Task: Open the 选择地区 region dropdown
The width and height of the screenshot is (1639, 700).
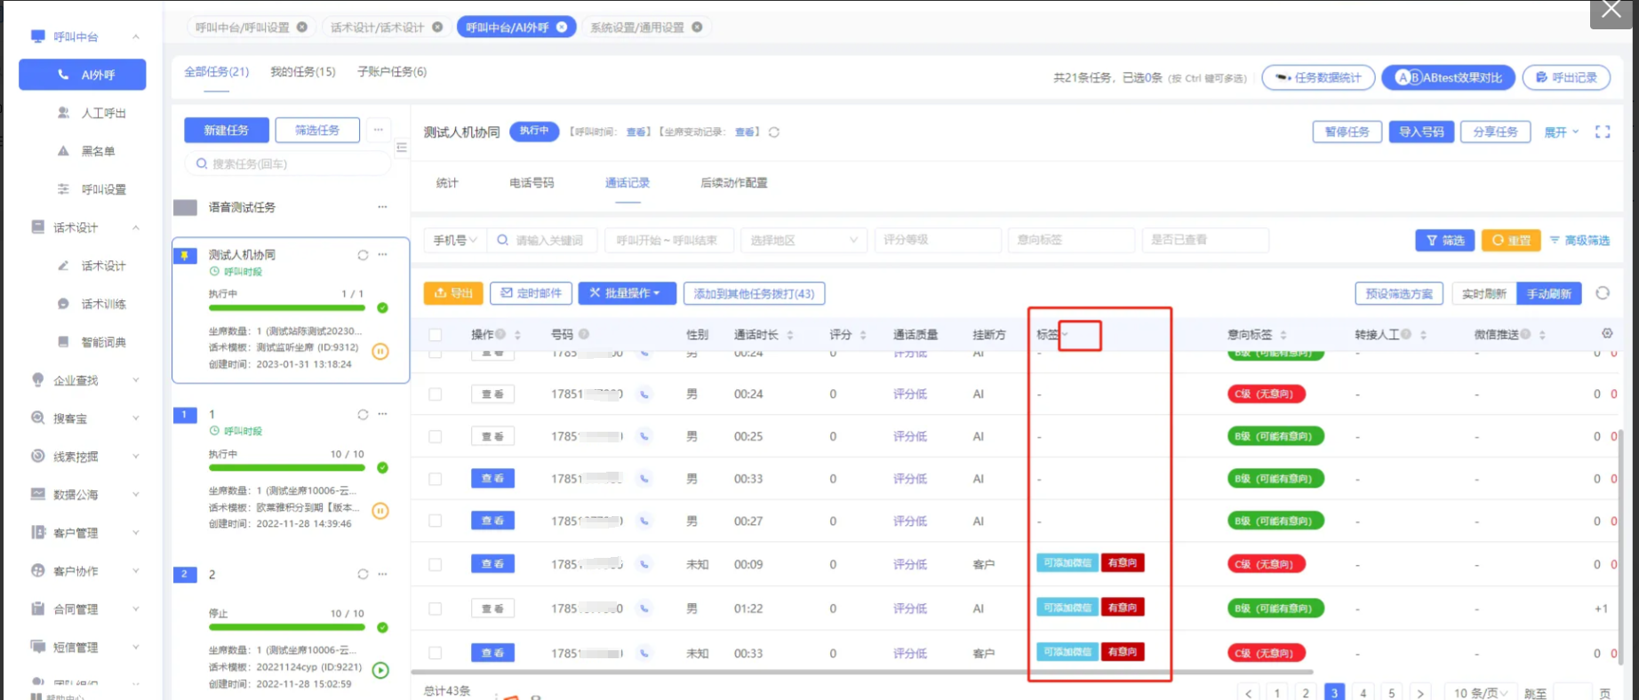Action: [804, 241]
